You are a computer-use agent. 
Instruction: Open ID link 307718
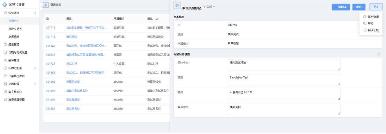pyautogui.click(x=51, y=28)
